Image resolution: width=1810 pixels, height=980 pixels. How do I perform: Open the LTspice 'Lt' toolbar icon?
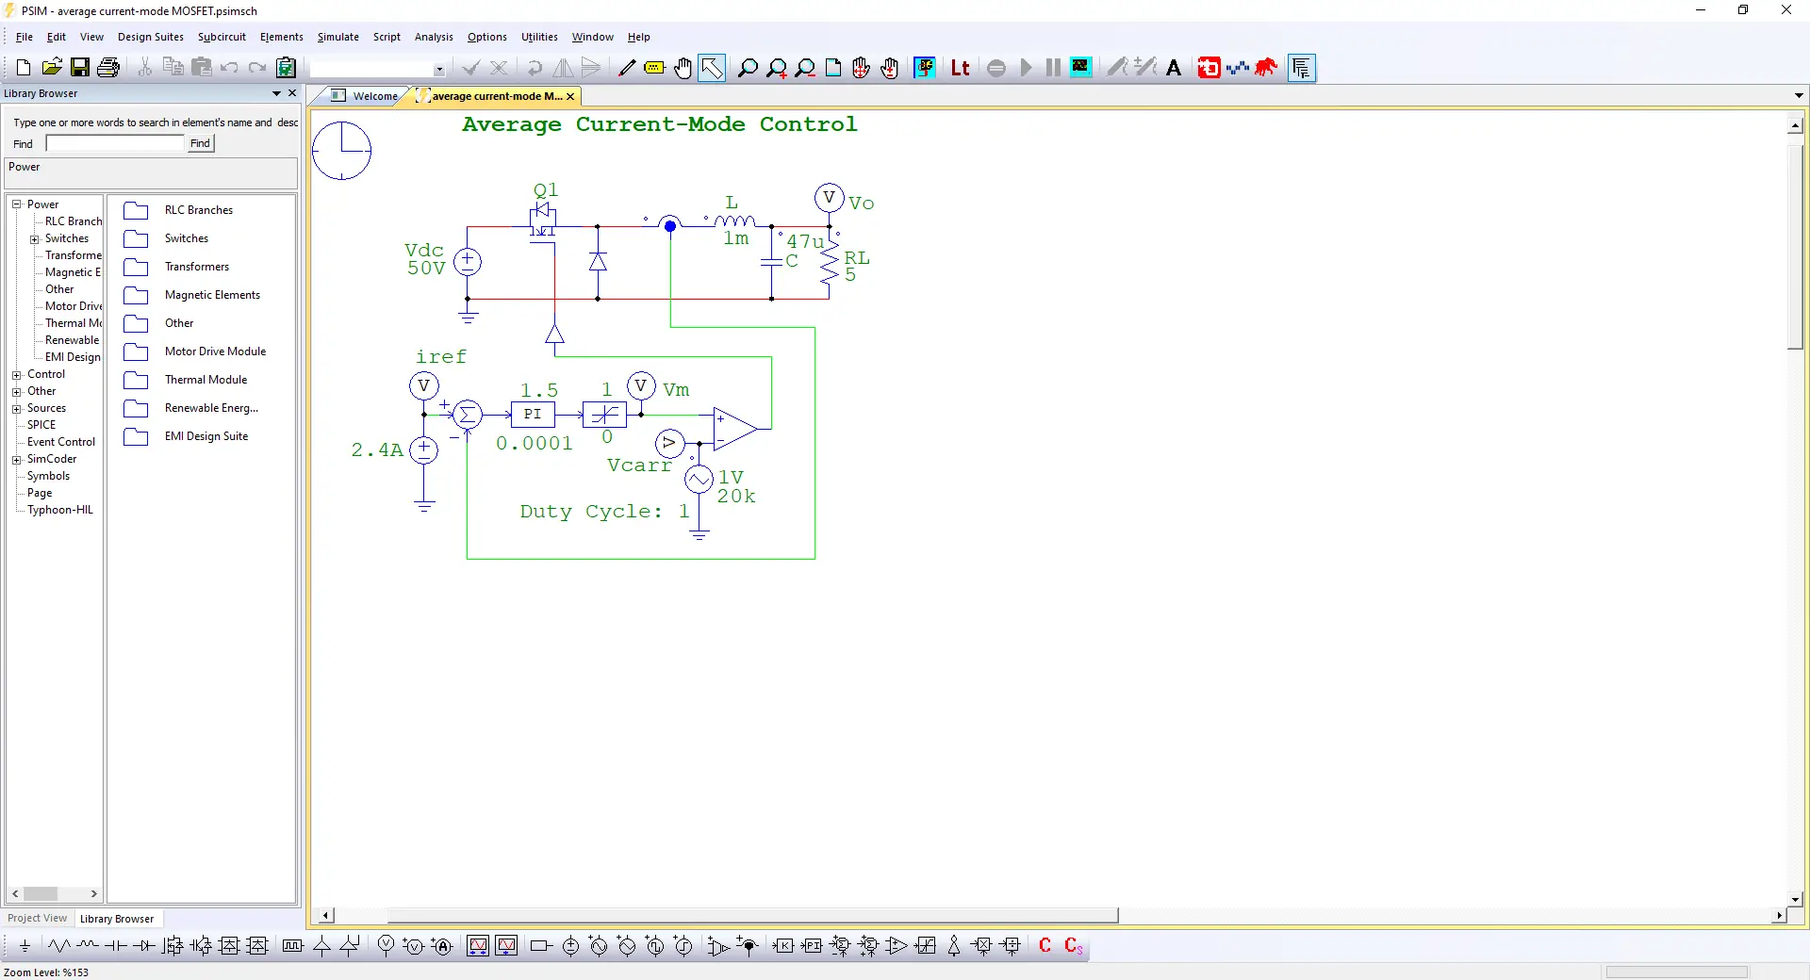[x=960, y=68]
